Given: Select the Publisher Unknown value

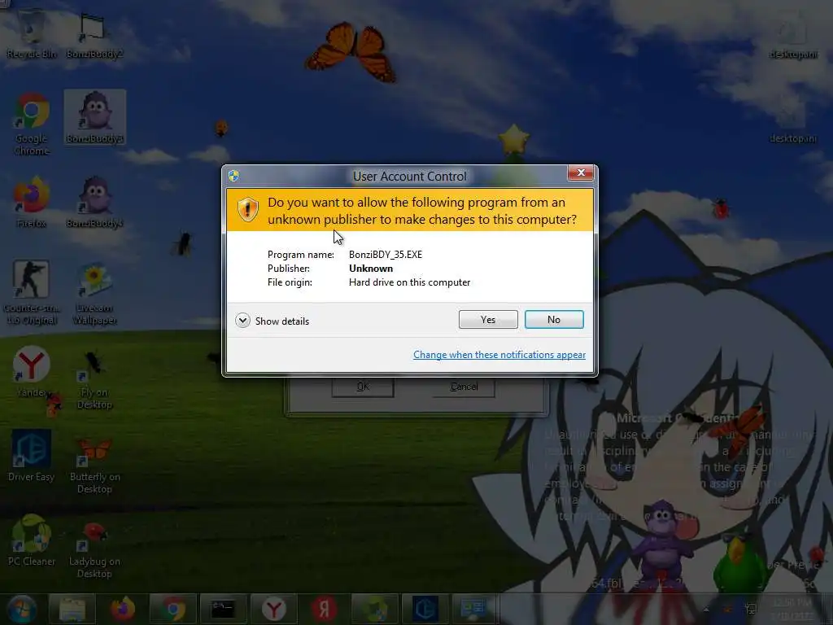Looking at the screenshot, I should coord(371,269).
